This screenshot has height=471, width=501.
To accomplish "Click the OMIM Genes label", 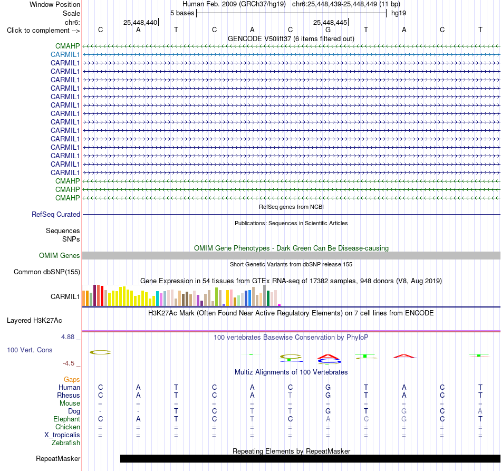I will pyautogui.click(x=59, y=256).
